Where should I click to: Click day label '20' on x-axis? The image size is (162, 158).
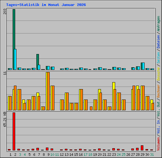point(100,155)
